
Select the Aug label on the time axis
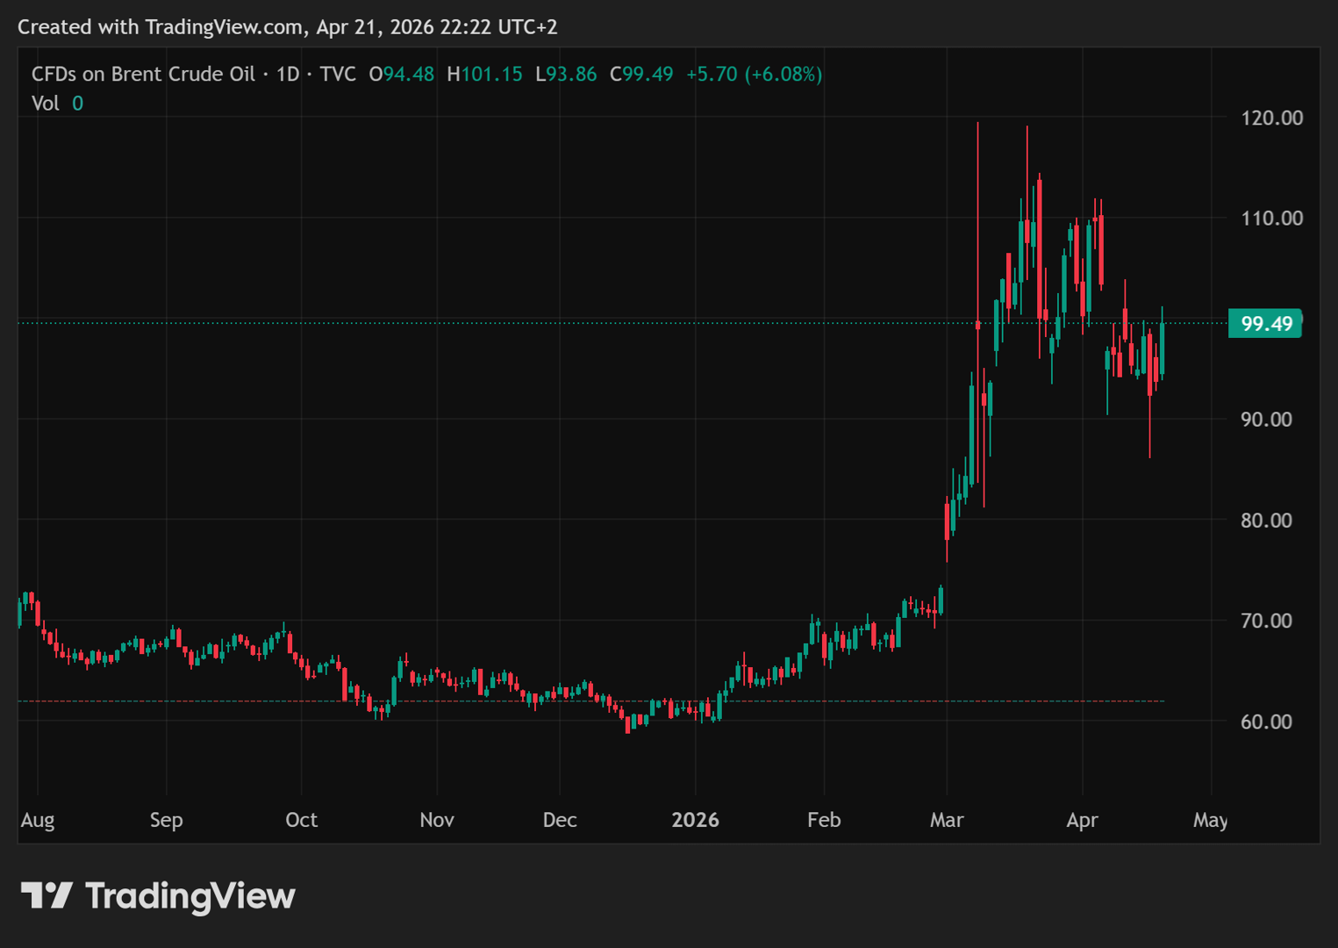coord(38,820)
